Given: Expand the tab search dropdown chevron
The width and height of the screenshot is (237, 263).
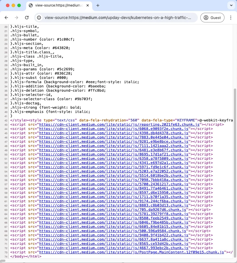Looking at the screenshot, I should (x=231, y=5).
